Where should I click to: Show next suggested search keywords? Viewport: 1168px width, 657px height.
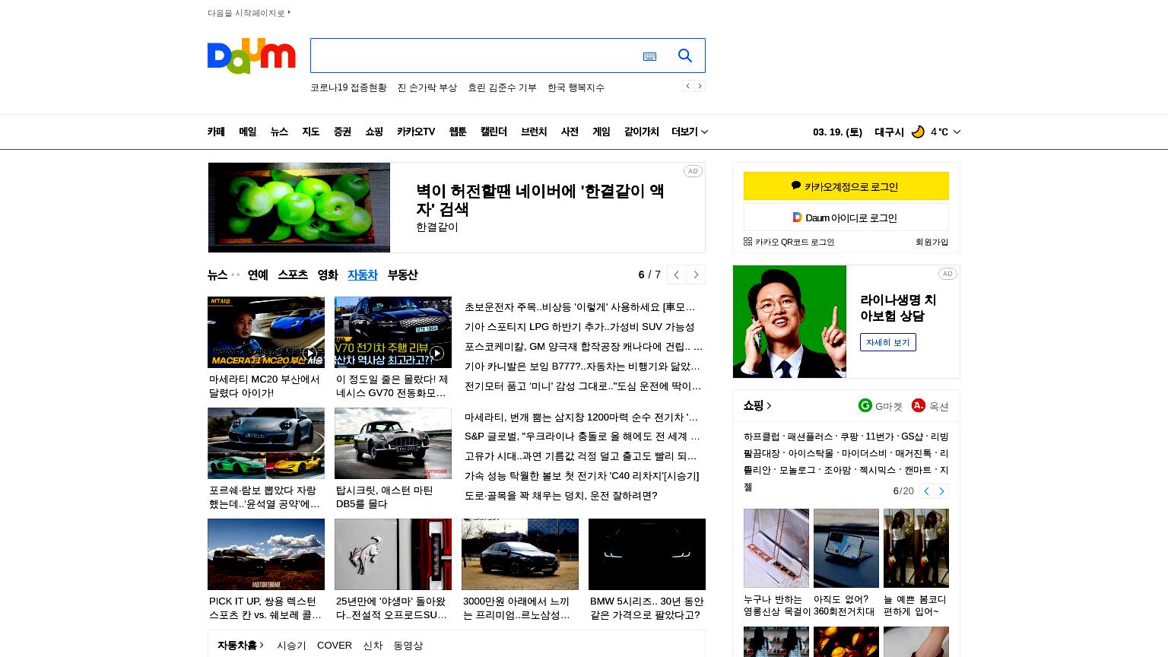click(x=700, y=86)
